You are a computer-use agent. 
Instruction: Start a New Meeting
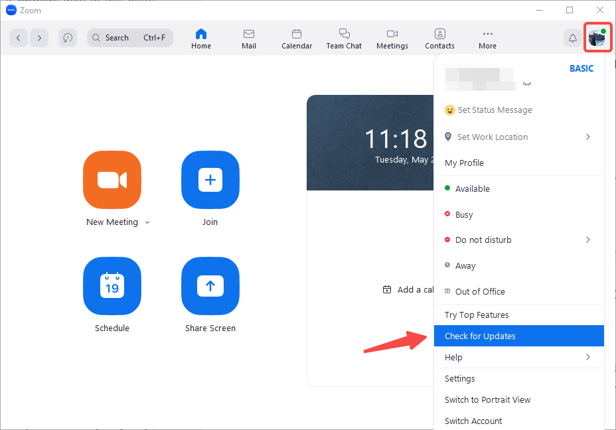pos(112,180)
